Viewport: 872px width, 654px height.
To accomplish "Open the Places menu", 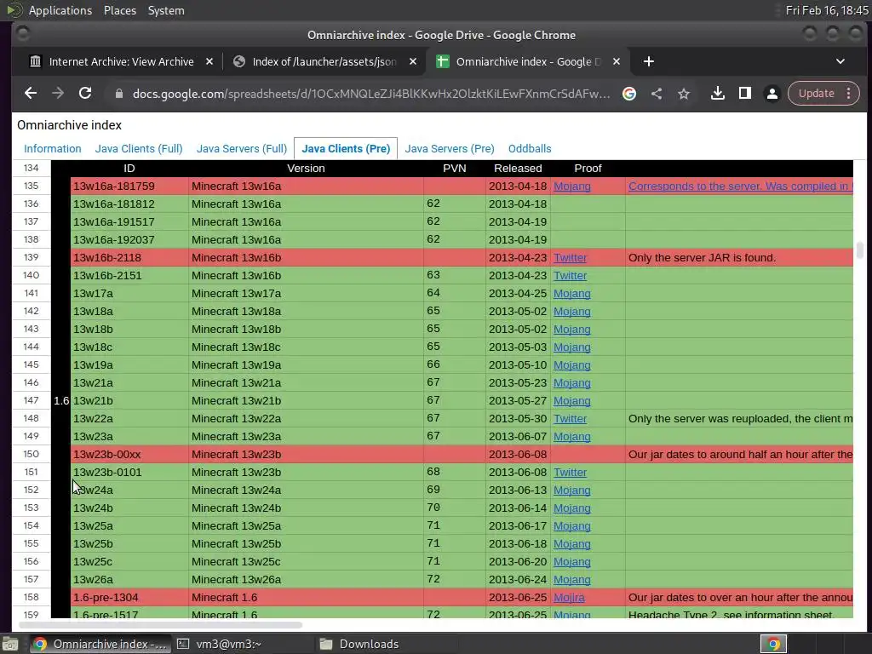I will 119,10.
